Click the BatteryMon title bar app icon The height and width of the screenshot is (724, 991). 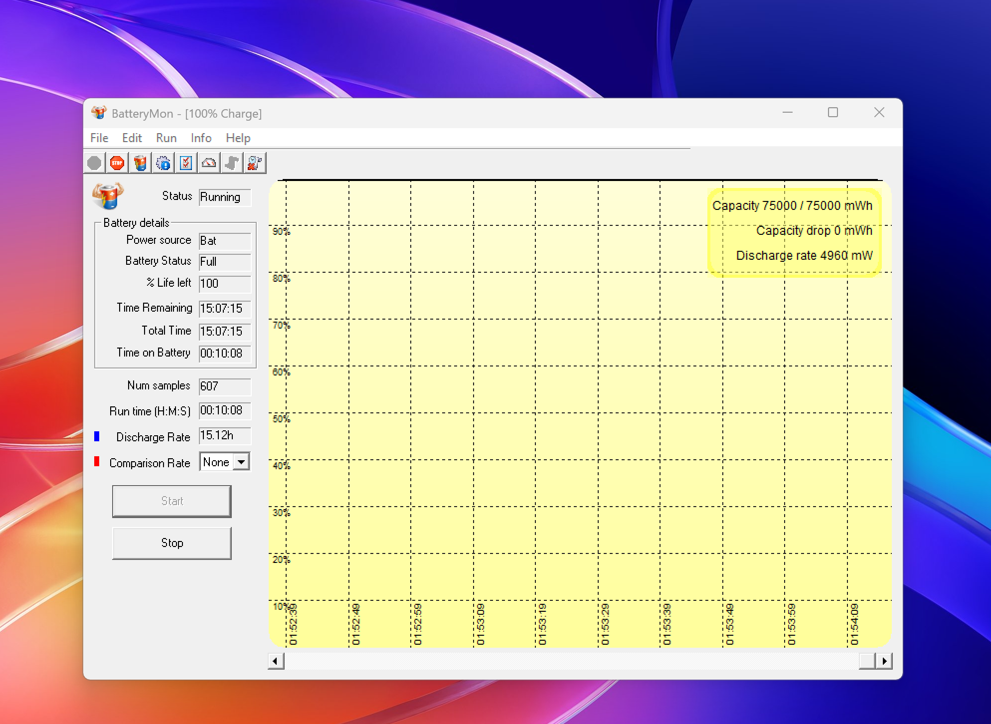[x=99, y=113]
